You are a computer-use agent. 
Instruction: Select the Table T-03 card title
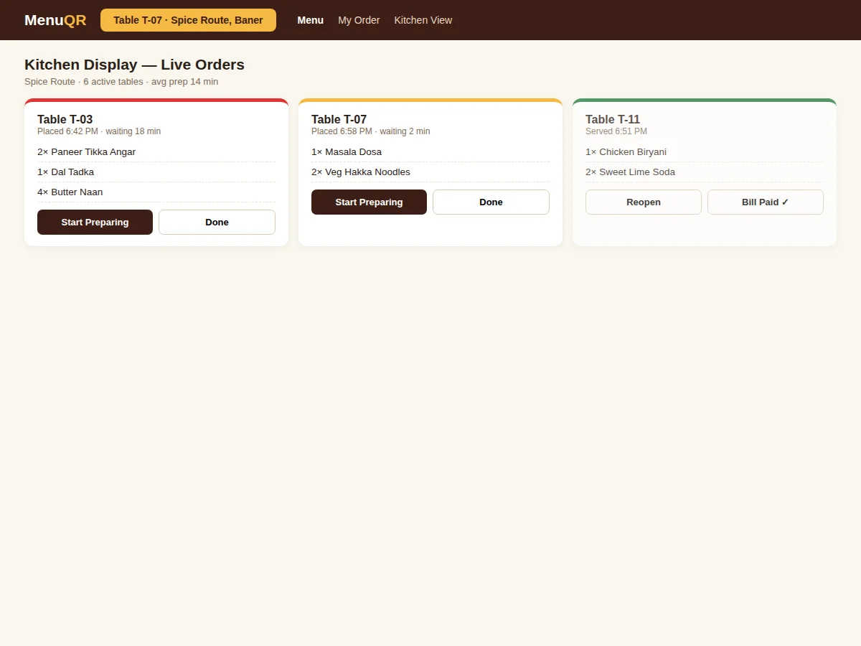pyautogui.click(x=65, y=119)
